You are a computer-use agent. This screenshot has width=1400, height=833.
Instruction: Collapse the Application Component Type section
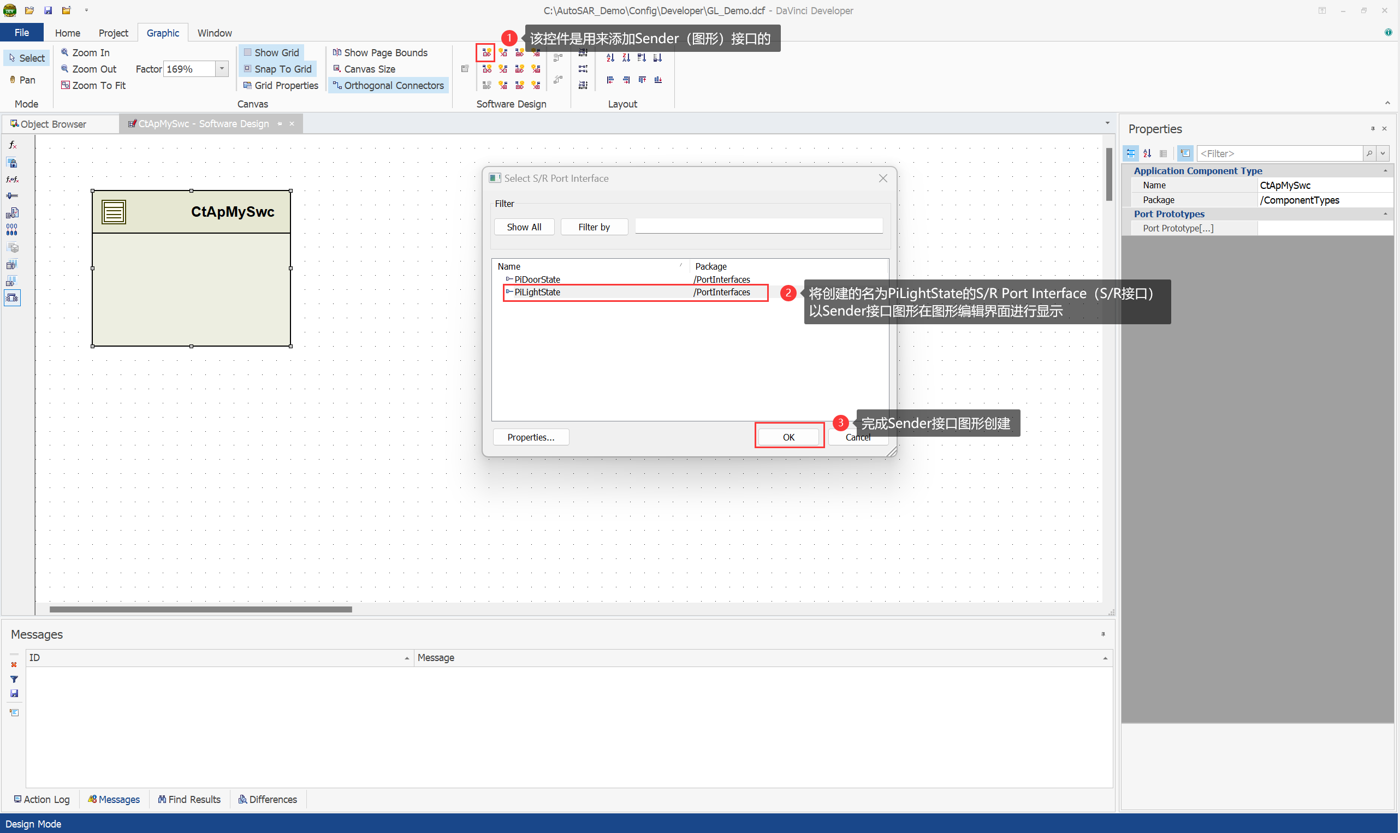(x=1385, y=171)
